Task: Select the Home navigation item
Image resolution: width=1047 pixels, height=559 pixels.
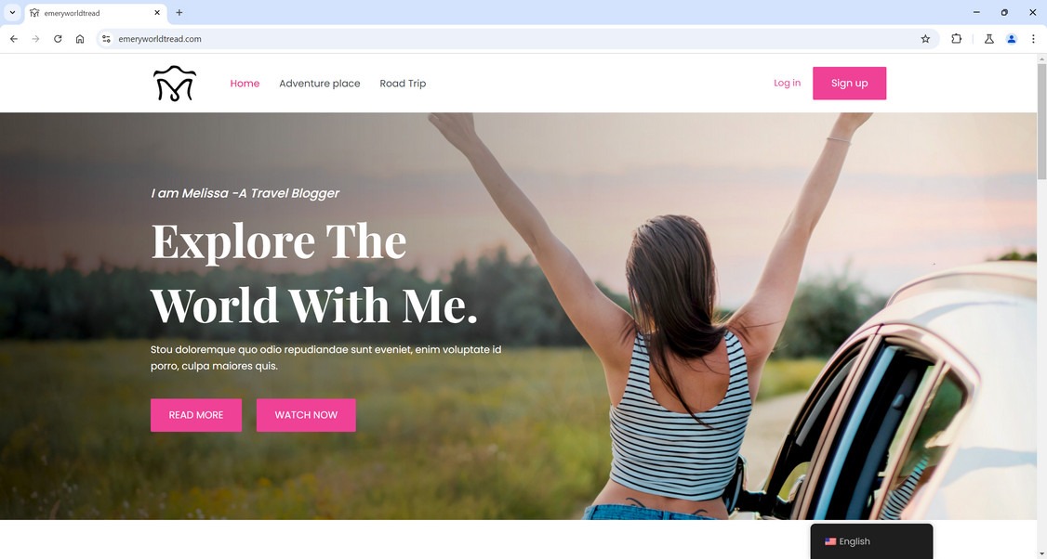Action: pos(245,84)
